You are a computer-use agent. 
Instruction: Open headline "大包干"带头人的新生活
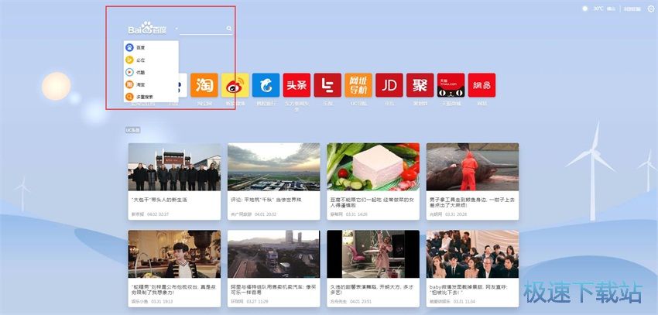pos(160,200)
